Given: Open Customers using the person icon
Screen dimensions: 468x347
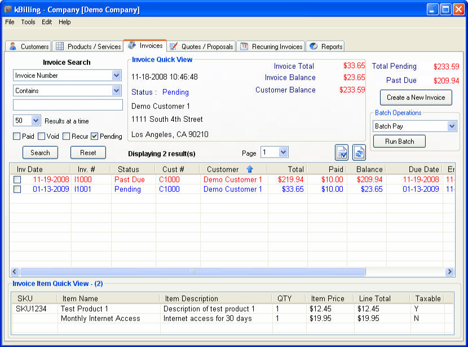Looking at the screenshot, I should 14,46.
